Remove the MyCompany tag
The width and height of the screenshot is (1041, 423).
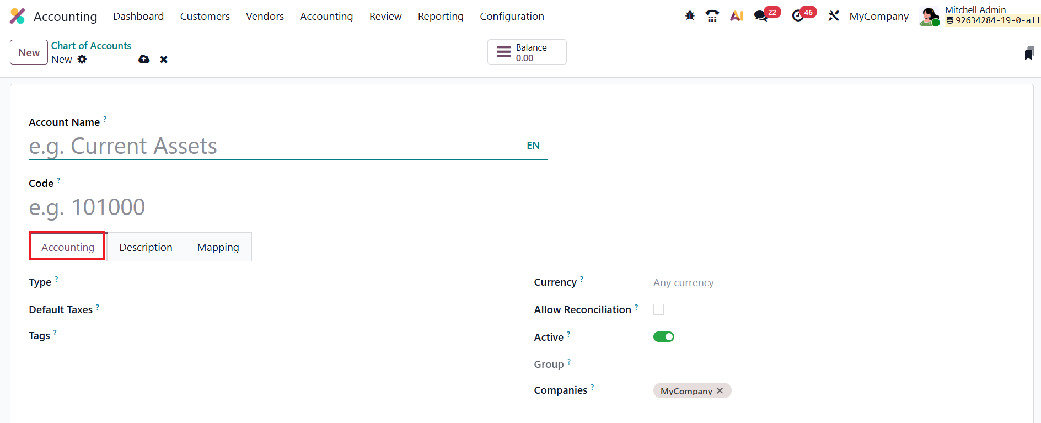720,390
